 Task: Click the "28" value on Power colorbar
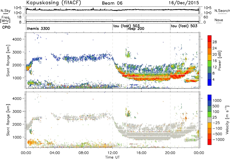214,42
